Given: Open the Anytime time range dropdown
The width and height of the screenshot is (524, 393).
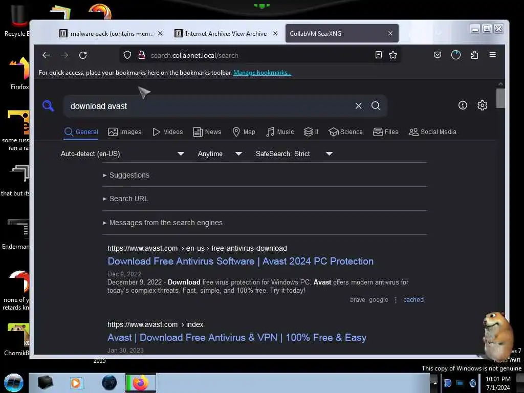Looking at the screenshot, I should tap(220, 154).
